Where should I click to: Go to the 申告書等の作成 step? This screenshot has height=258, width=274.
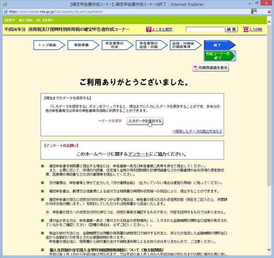[x=117, y=45]
